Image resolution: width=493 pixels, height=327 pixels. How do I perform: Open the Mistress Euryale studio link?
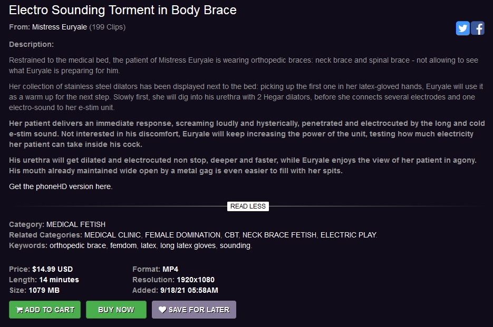[x=60, y=27]
